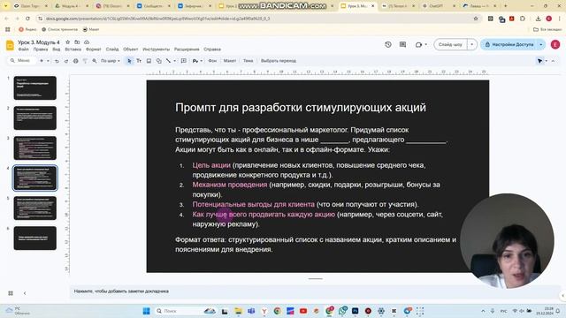Open the Правка menu
This screenshot has height=318, width=566.
click(x=41, y=49)
